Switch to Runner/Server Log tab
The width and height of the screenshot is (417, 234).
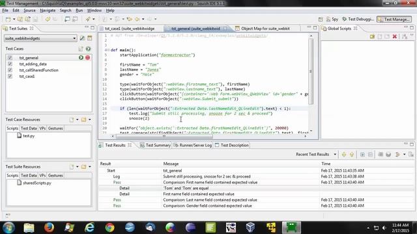[x=193, y=146]
